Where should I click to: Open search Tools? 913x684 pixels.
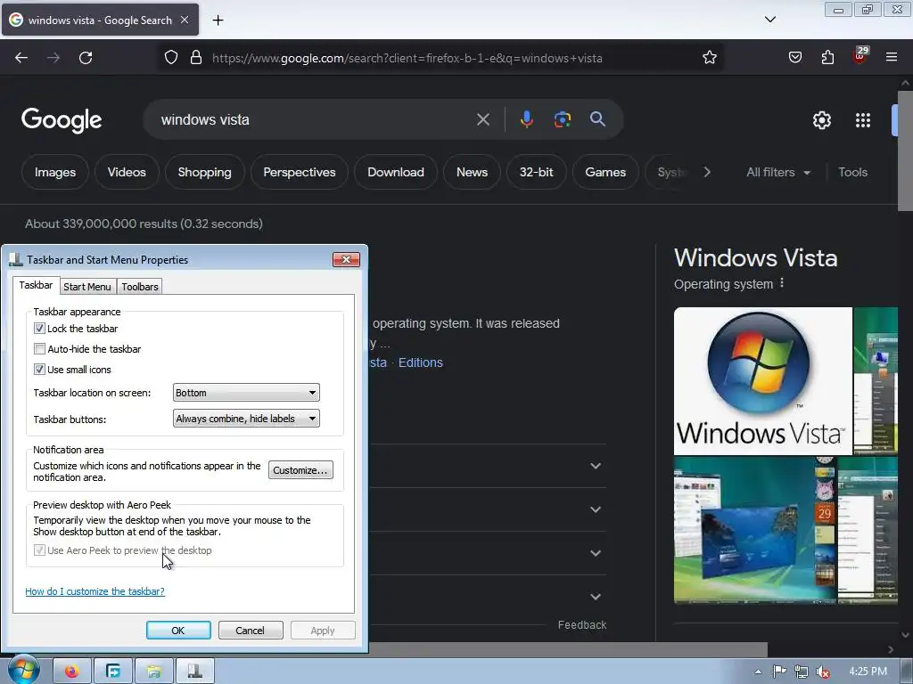click(852, 172)
